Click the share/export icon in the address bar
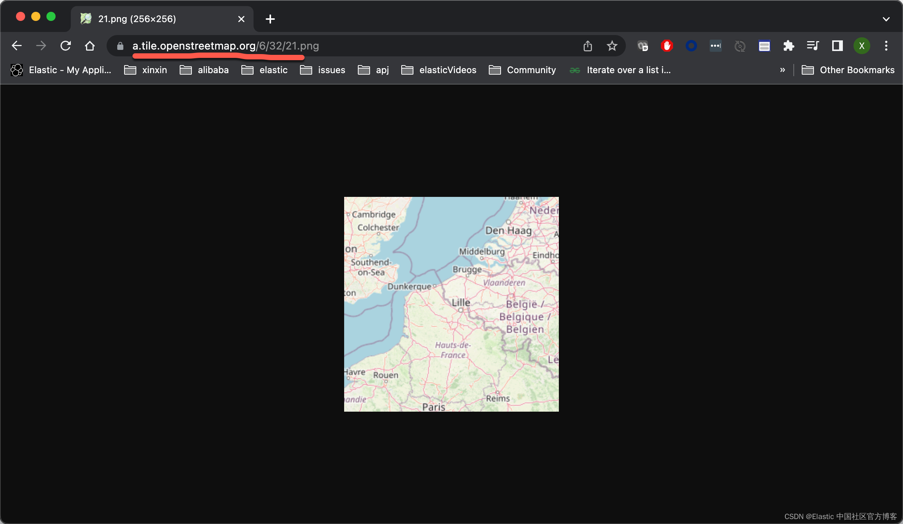The height and width of the screenshot is (524, 903). click(588, 46)
